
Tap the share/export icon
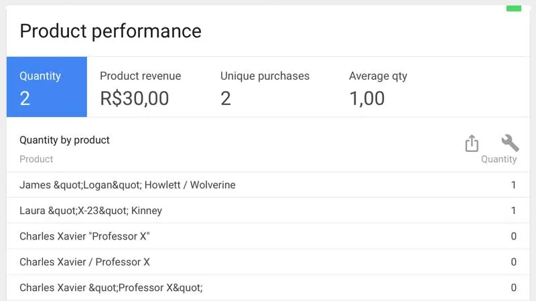(472, 143)
